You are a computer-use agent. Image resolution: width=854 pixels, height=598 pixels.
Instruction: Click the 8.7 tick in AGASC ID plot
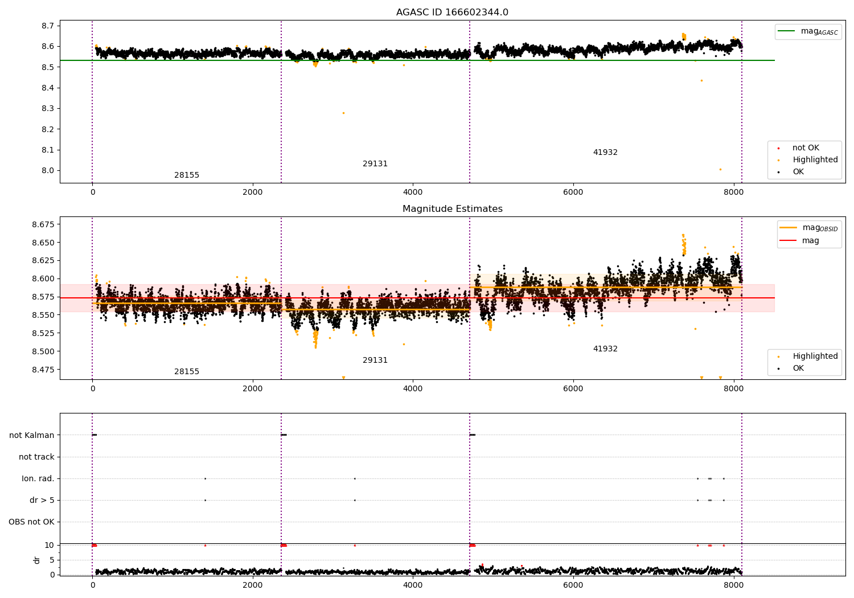[x=48, y=26]
